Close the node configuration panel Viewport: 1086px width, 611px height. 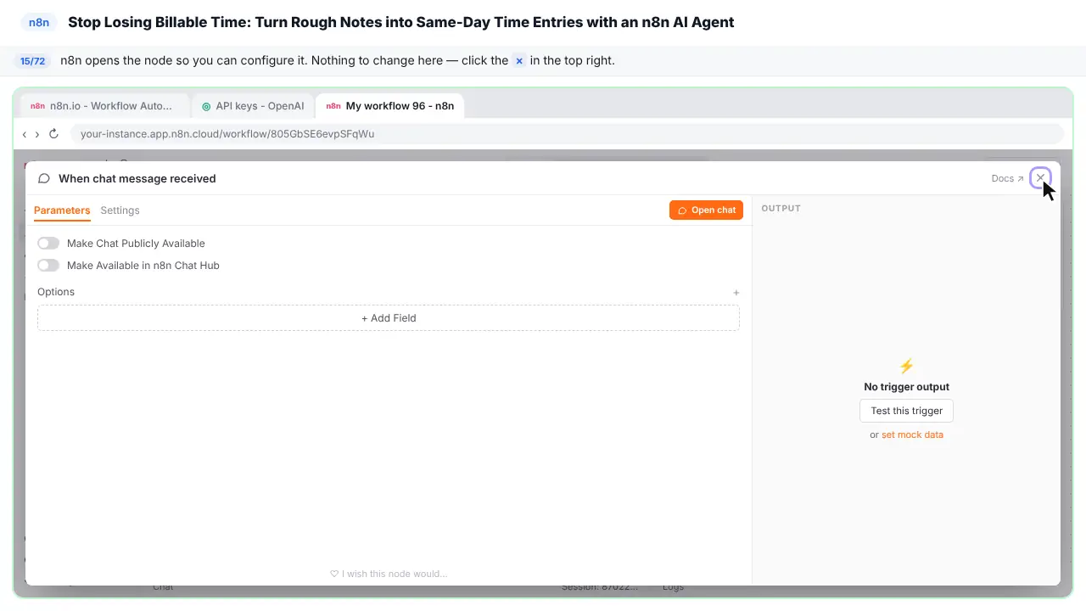pos(1040,178)
